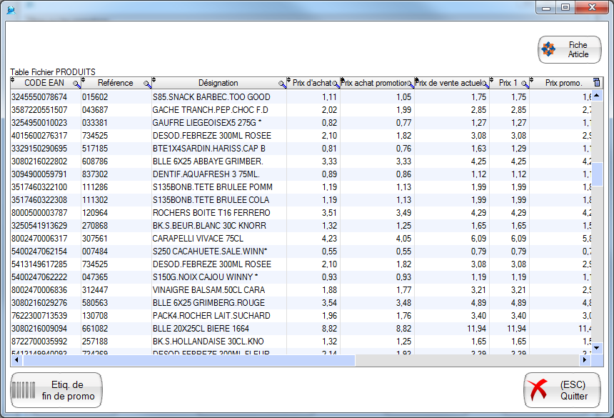Sort by the Désignation column header

[218, 83]
